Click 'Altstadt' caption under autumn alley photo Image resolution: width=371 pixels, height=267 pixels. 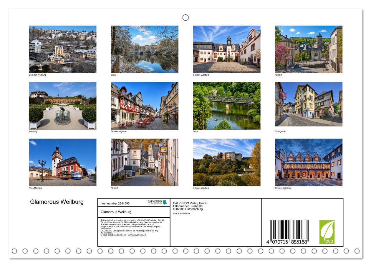tap(115, 188)
